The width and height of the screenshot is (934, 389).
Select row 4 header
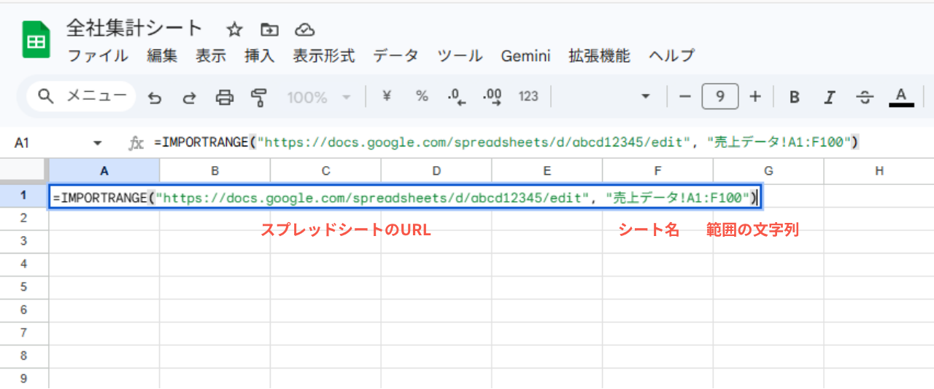(24, 264)
